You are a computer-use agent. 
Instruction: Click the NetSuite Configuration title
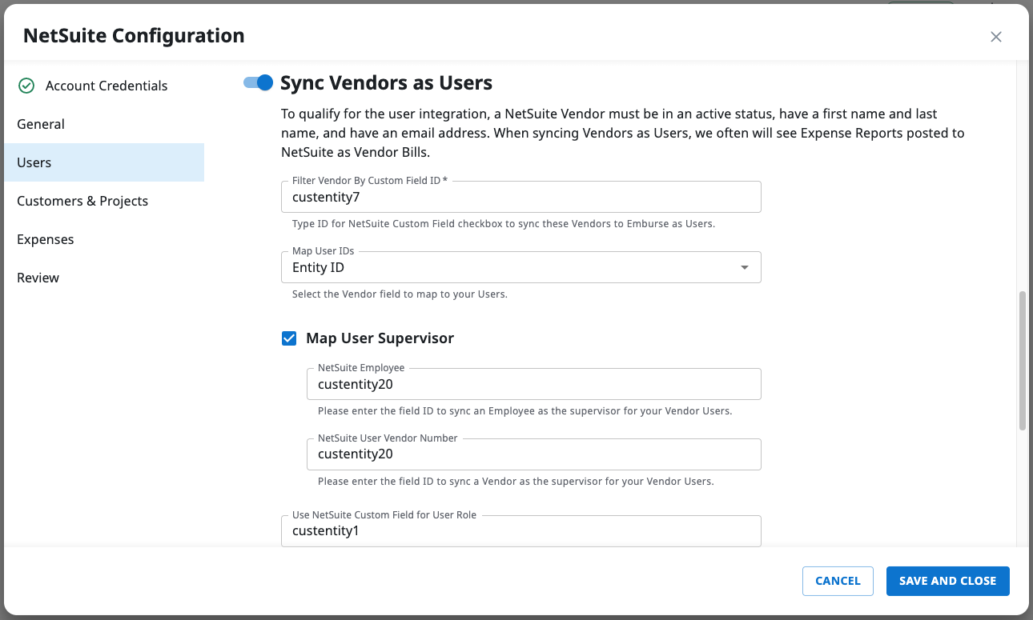[134, 36]
